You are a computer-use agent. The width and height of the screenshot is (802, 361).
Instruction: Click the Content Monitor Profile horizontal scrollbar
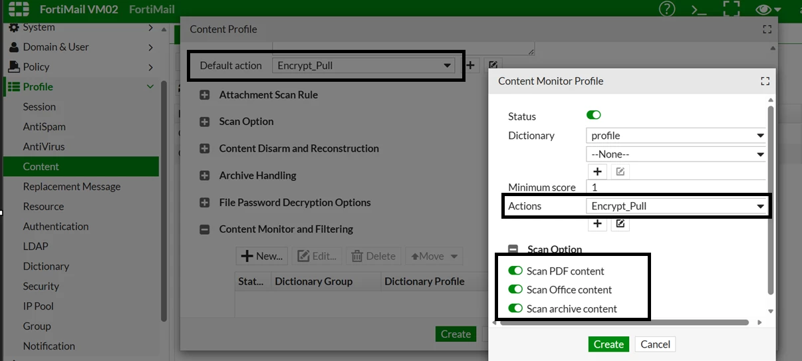coord(624,322)
